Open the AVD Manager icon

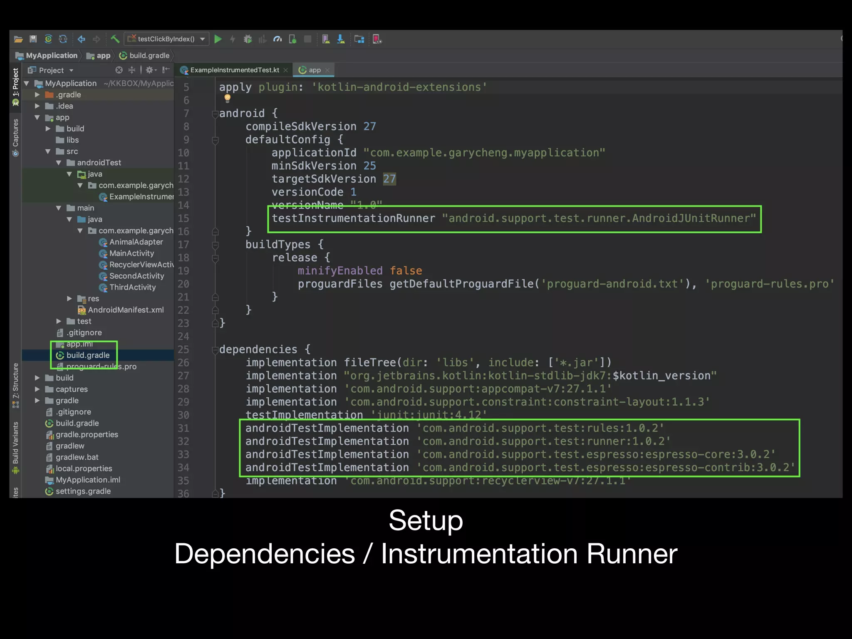(x=326, y=39)
